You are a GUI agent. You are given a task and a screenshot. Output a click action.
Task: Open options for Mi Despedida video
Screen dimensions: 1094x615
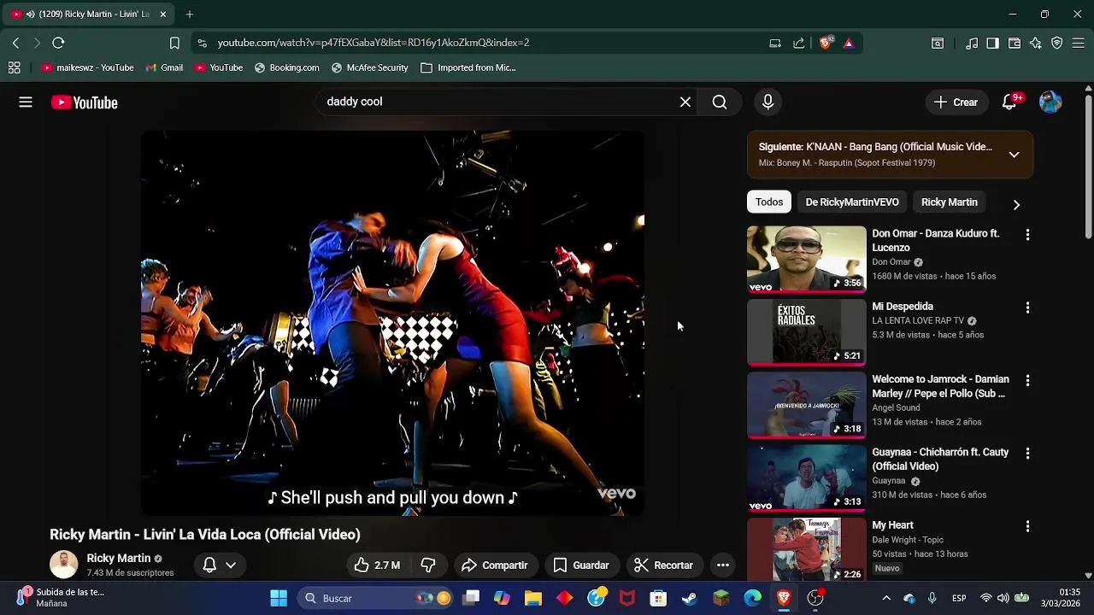coord(1027,307)
